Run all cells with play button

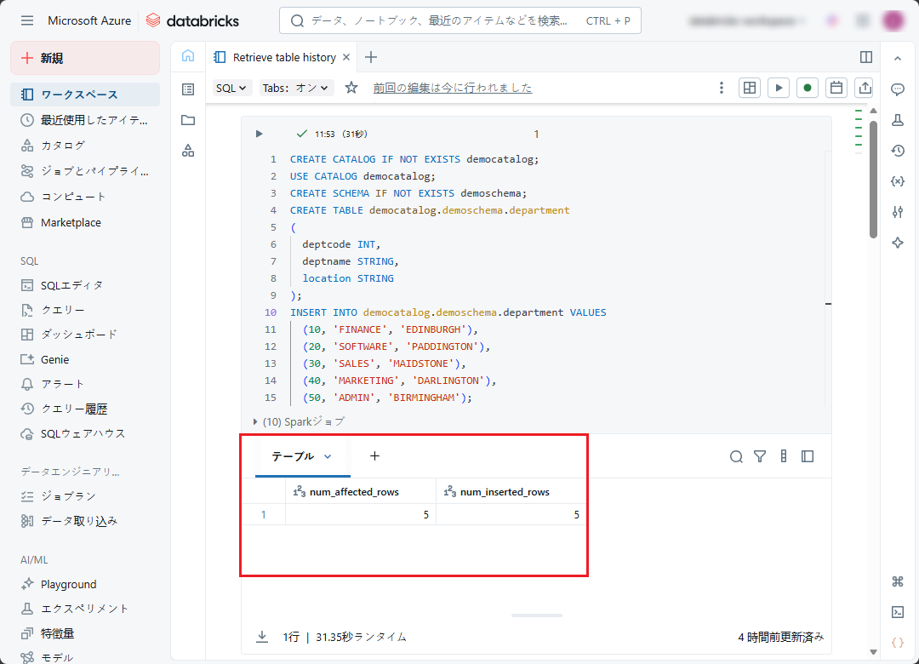(778, 88)
